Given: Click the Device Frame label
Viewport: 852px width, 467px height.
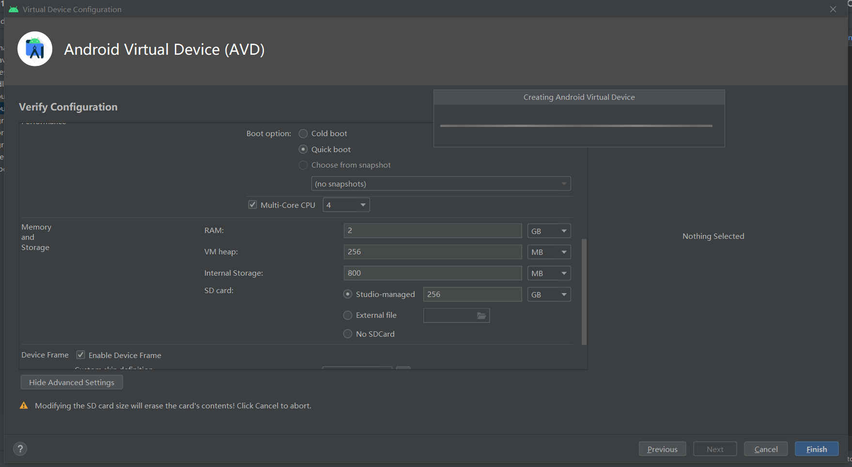Looking at the screenshot, I should [x=45, y=355].
